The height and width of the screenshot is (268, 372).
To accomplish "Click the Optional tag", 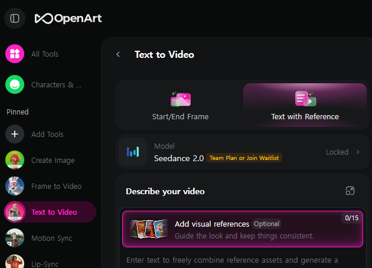I will pos(266,224).
